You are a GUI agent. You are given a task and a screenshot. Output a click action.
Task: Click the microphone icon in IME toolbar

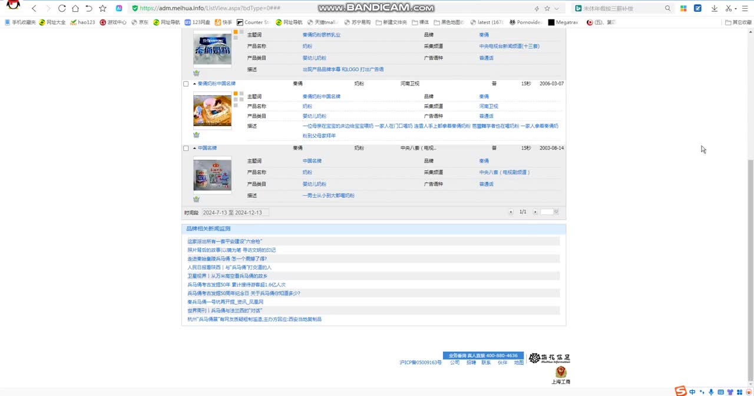point(712,392)
